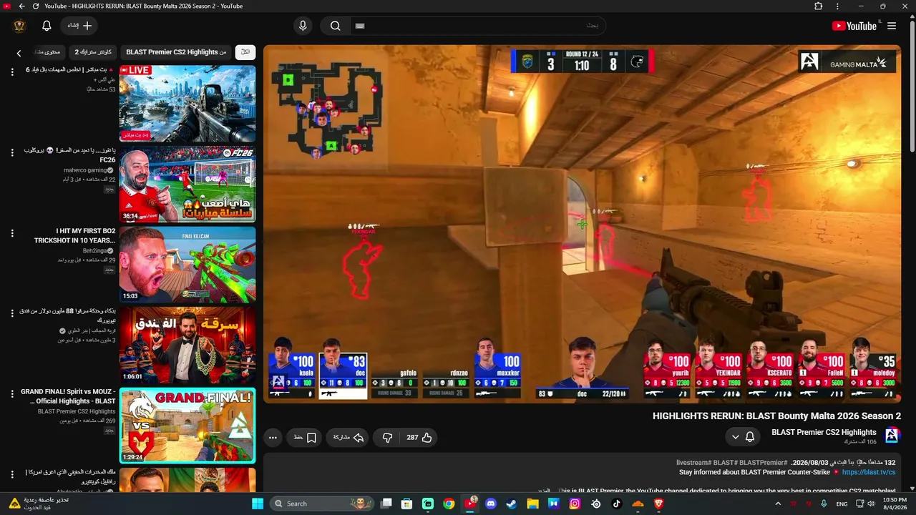
Task: Click the search magnifier button
Action: [335, 26]
